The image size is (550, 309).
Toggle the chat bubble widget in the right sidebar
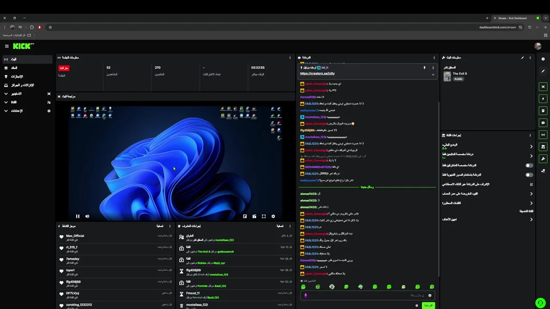point(543,123)
